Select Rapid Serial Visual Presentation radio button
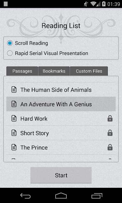This screenshot has width=122, height=203. coord(10,53)
